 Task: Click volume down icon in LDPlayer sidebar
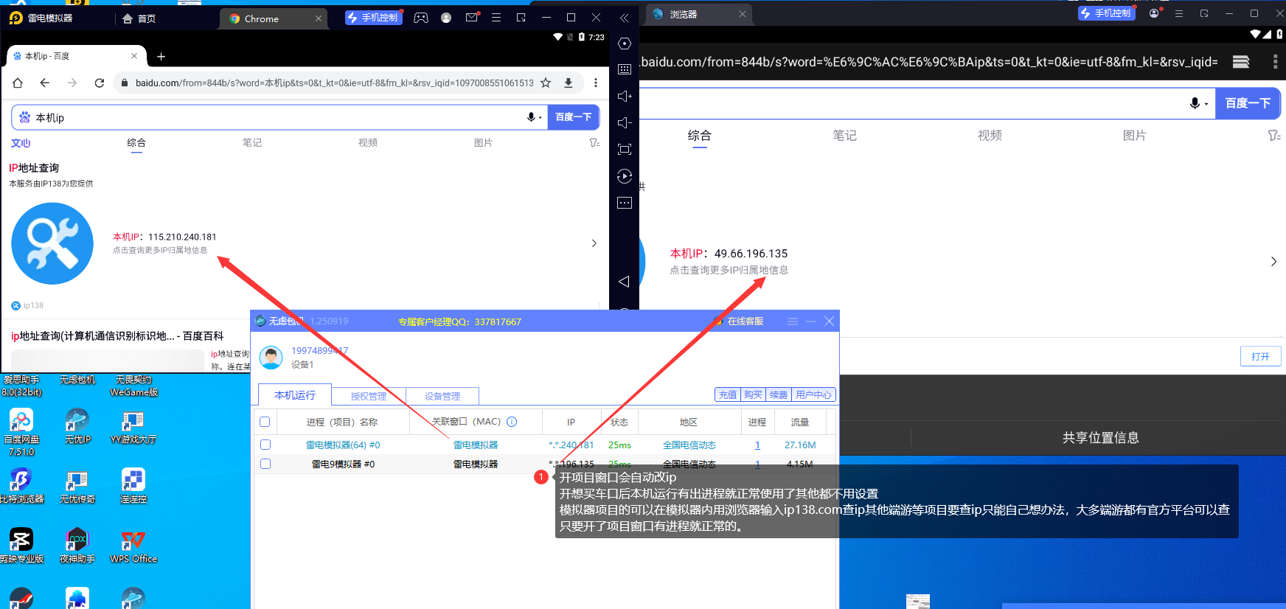625,122
